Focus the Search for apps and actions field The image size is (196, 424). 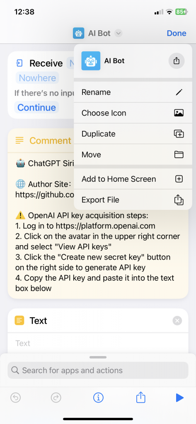(x=98, y=370)
